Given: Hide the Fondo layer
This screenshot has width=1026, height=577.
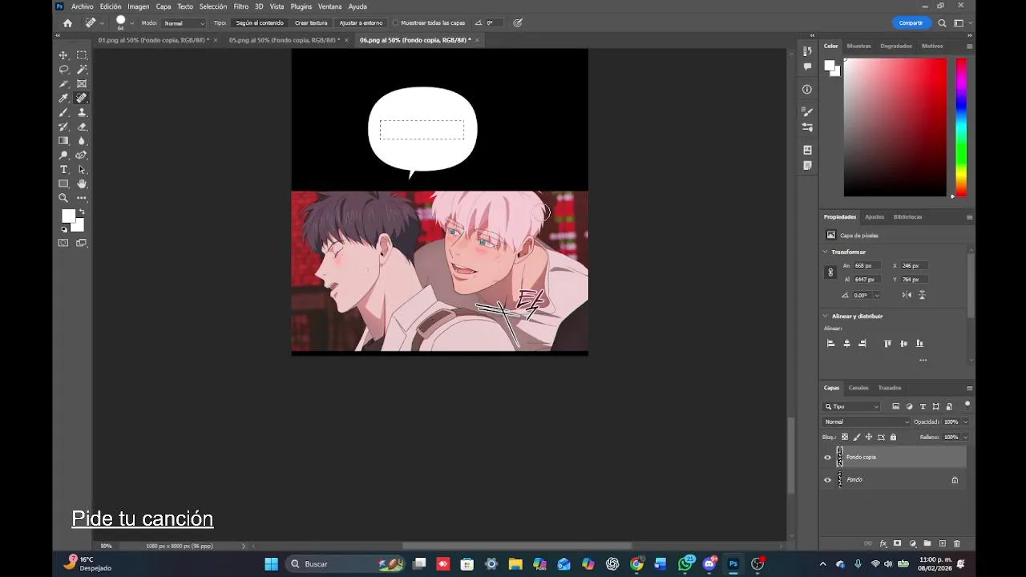Looking at the screenshot, I should [828, 480].
